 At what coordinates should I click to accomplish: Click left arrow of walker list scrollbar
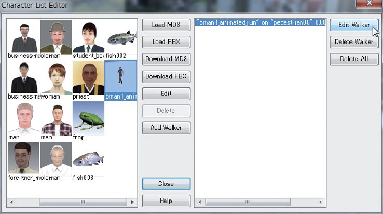tap(200, 202)
